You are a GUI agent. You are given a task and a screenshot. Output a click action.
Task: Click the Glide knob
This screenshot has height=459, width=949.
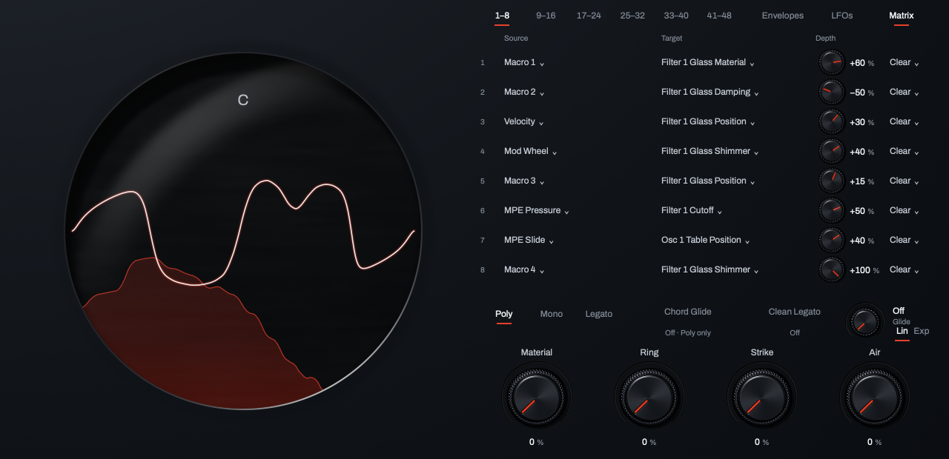click(865, 321)
